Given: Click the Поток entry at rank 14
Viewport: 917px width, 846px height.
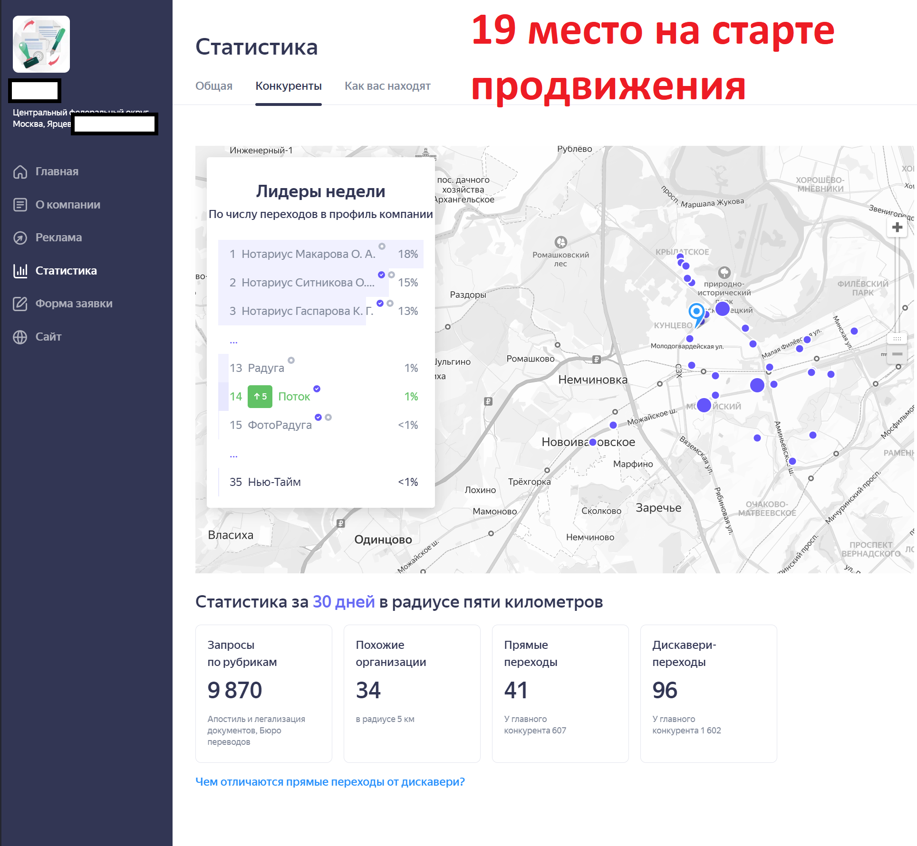Looking at the screenshot, I should pyautogui.click(x=294, y=397).
